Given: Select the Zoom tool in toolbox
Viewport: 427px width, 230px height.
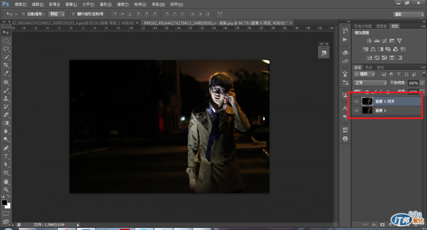Looking at the screenshot, I should [x=6, y=190].
